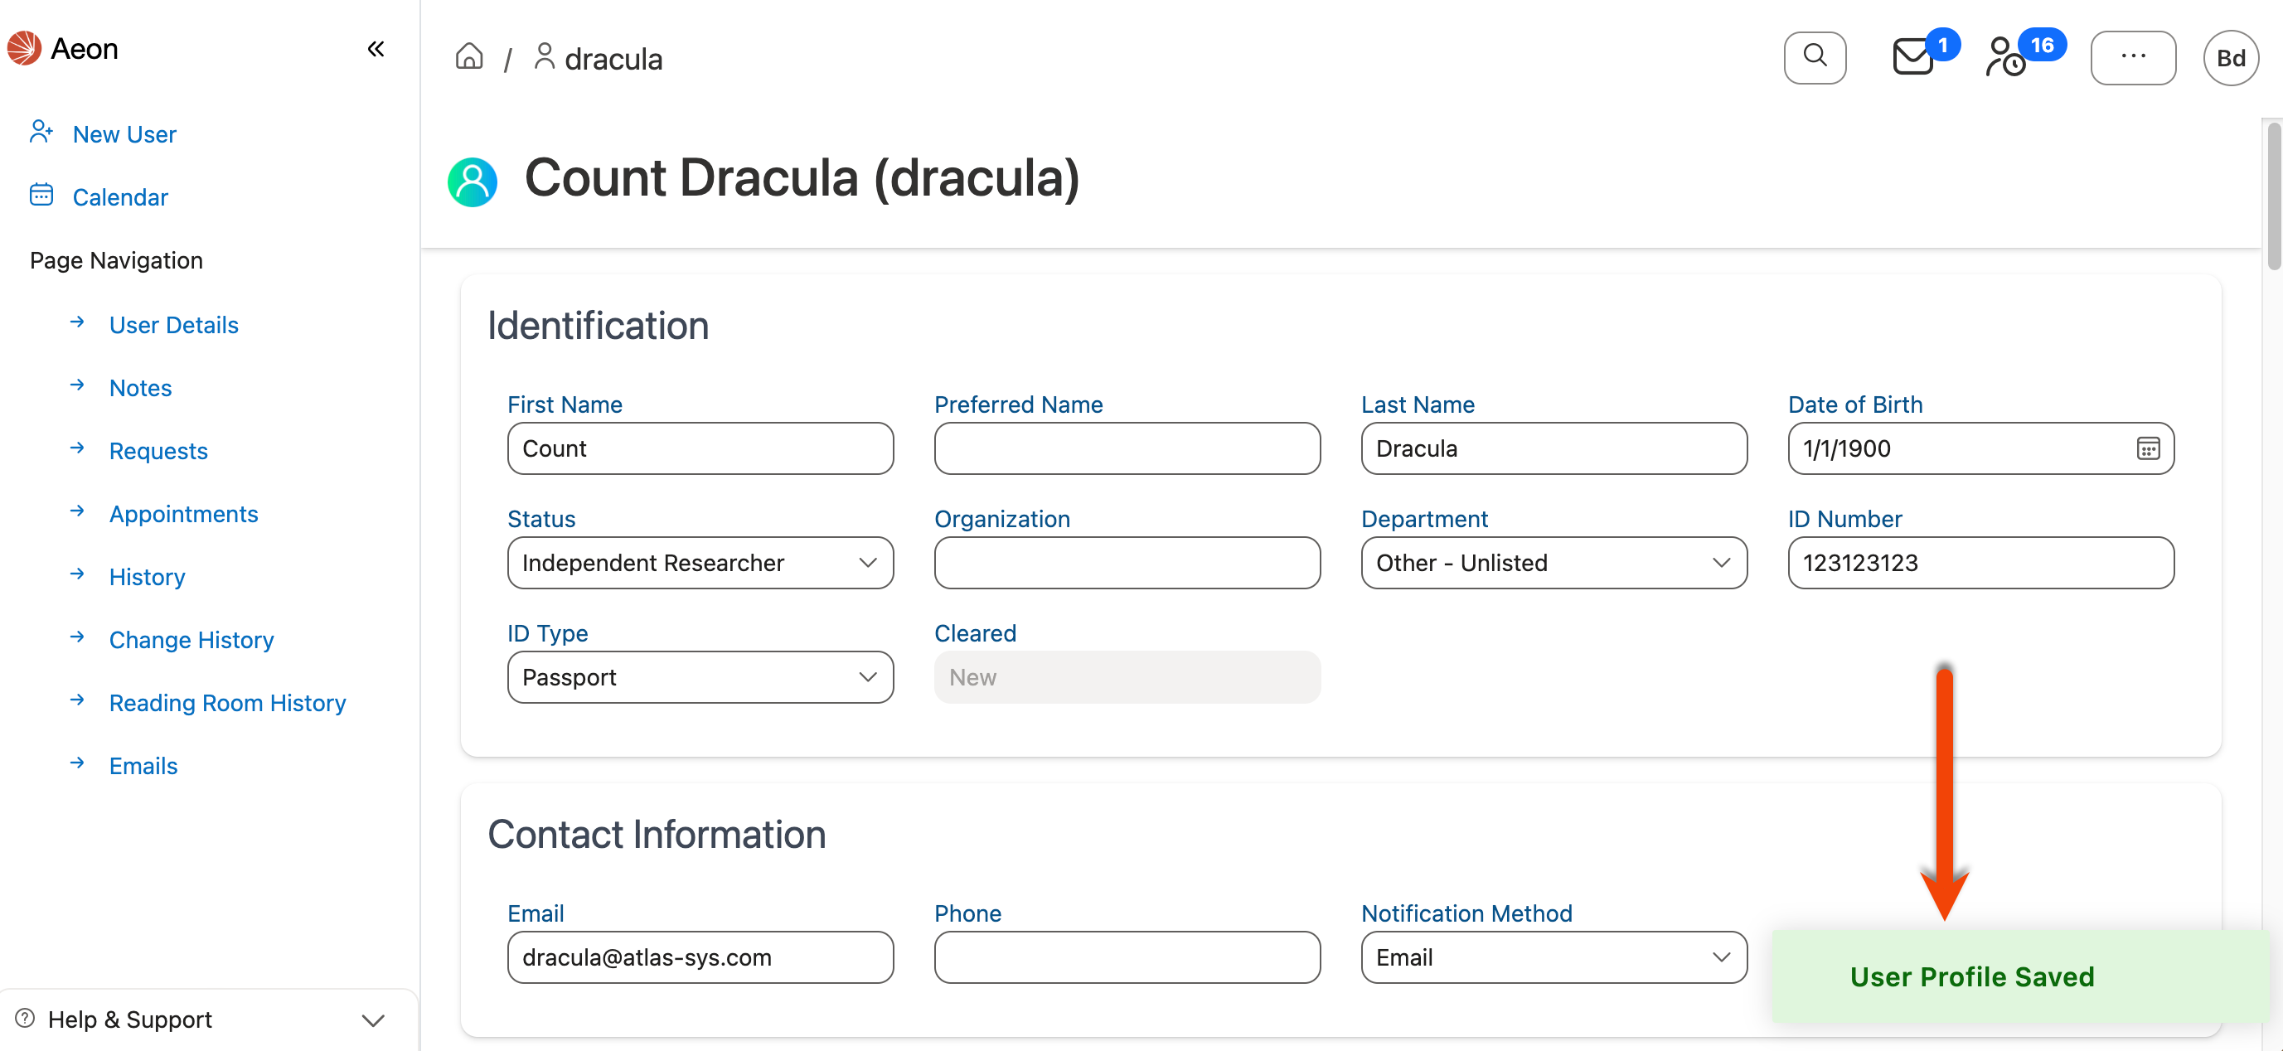Open the Date of Birth calendar picker
This screenshot has width=2283, height=1051.
2147,448
